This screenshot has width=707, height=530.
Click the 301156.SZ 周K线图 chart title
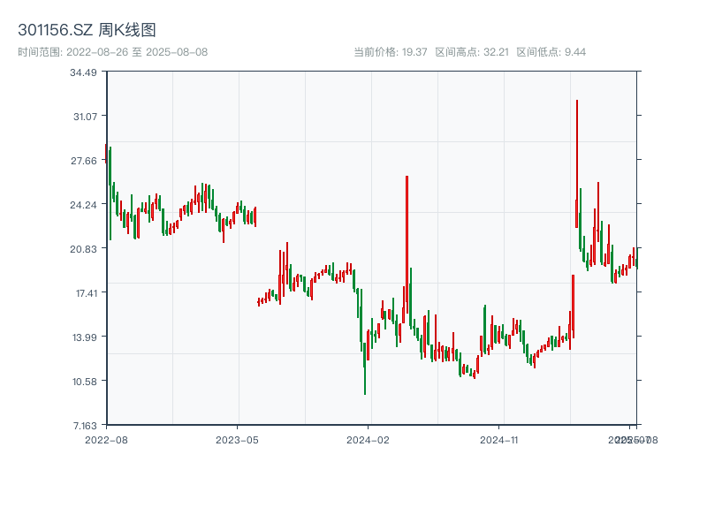87,31
